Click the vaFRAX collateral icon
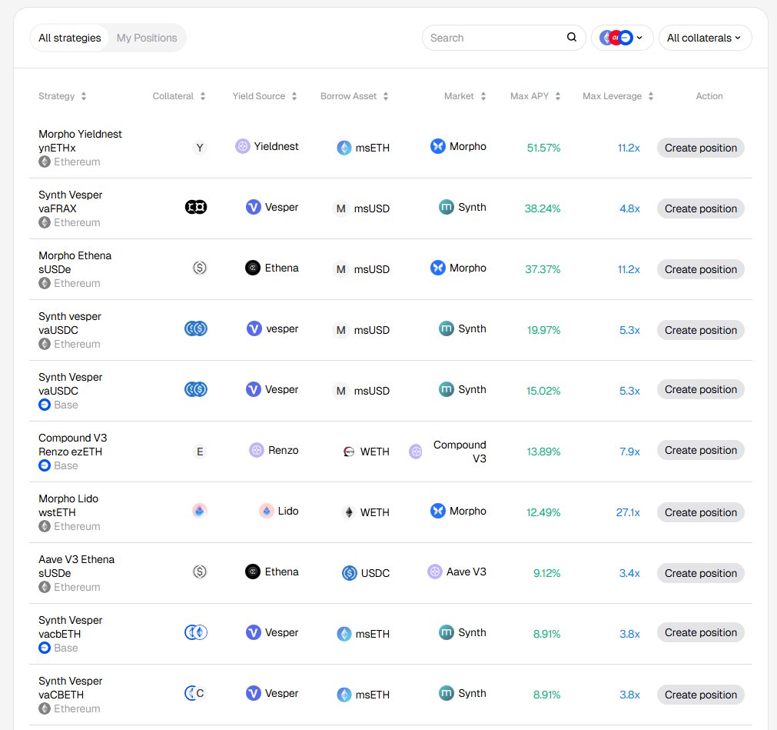 coord(196,207)
